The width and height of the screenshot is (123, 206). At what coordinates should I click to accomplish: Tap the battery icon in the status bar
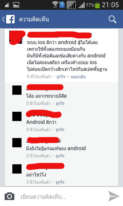click(97, 5)
